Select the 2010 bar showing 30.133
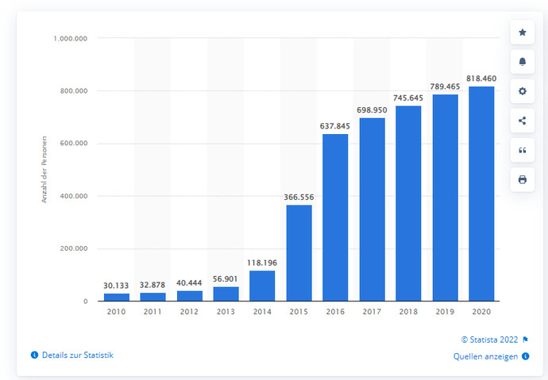This screenshot has height=380, width=548. pos(117,297)
